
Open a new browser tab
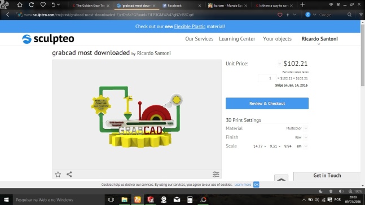(302, 5)
